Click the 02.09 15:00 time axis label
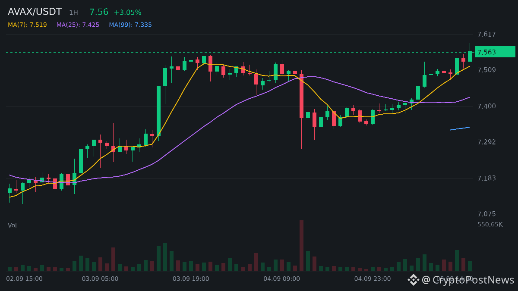Viewport: 518px width, 291px height. tap(24, 279)
